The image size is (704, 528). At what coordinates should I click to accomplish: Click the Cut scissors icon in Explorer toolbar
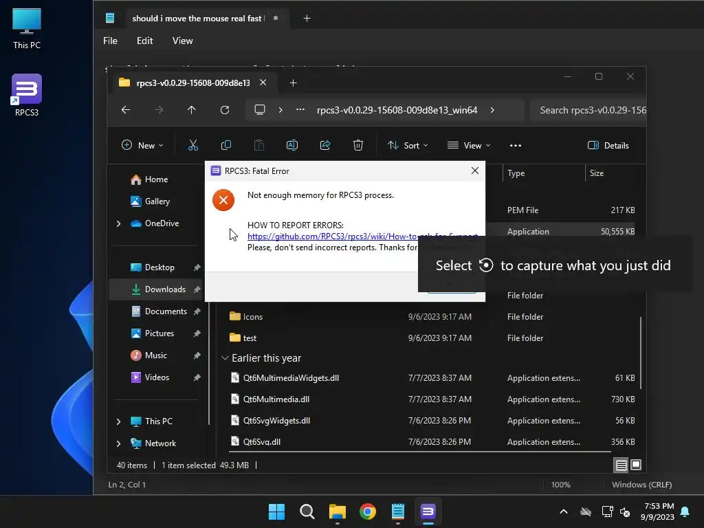(193, 145)
